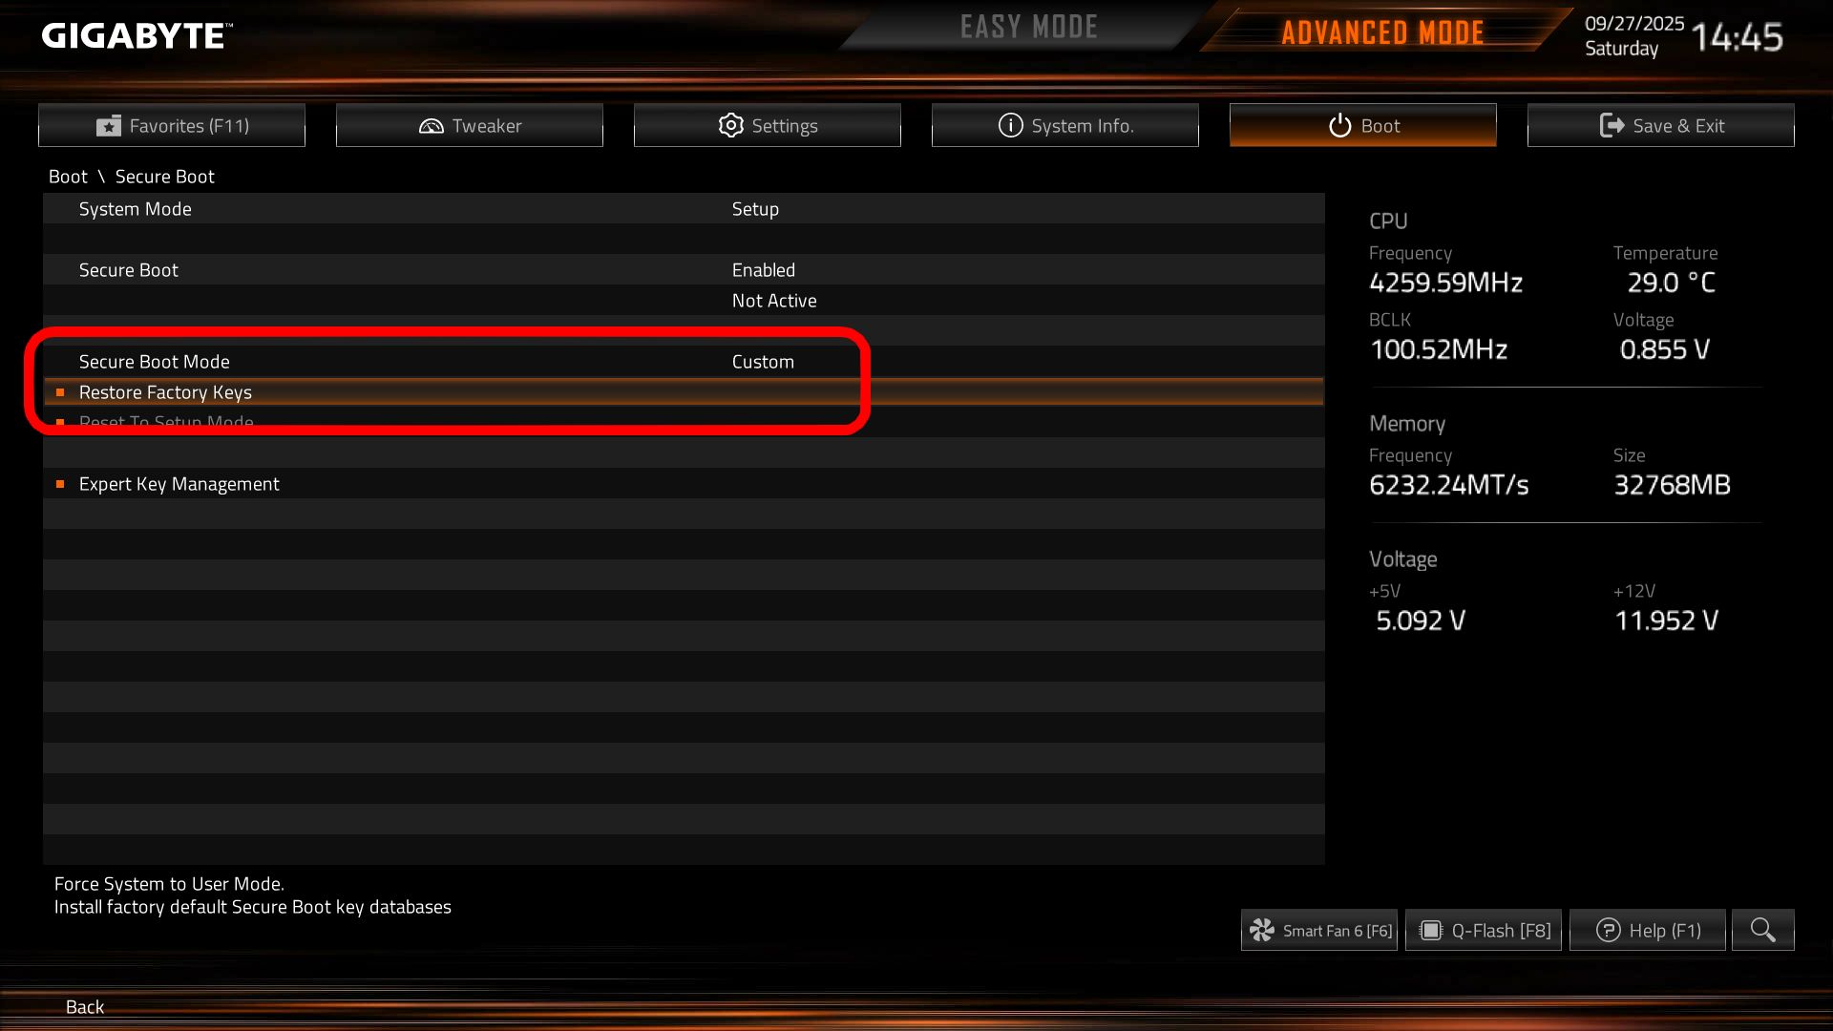The height and width of the screenshot is (1031, 1833).
Task: Click the Settings gear icon
Action: pyautogui.click(x=731, y=126)
